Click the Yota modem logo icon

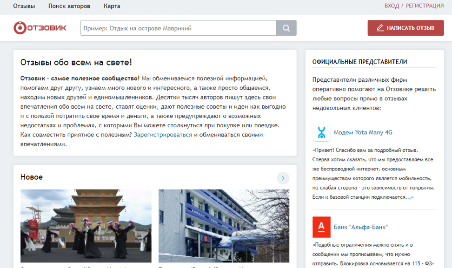point(321,132)
